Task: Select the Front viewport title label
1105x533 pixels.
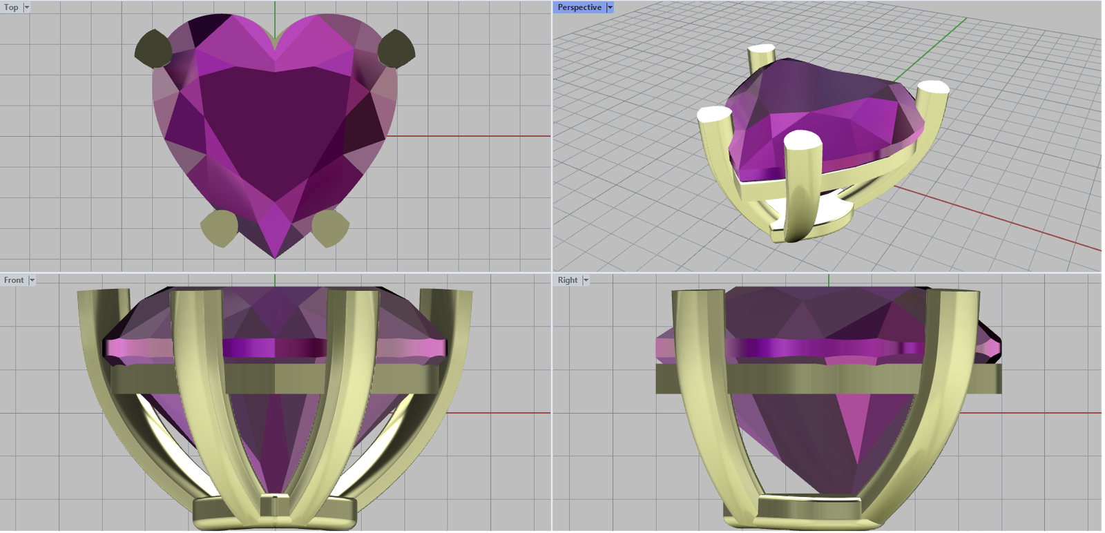Action: pyautogui.click(x=14, y=280)
